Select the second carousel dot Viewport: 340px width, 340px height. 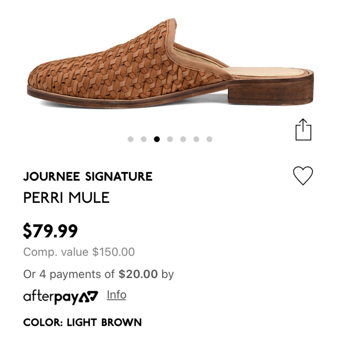[144, 138]
